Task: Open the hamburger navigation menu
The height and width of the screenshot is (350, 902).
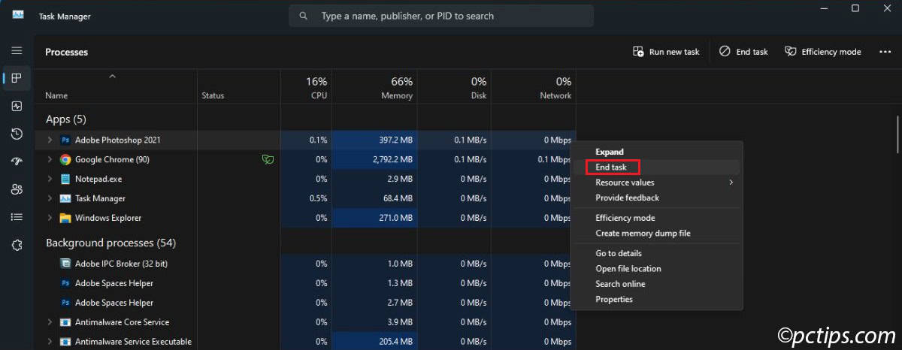Action: point(17,50)
